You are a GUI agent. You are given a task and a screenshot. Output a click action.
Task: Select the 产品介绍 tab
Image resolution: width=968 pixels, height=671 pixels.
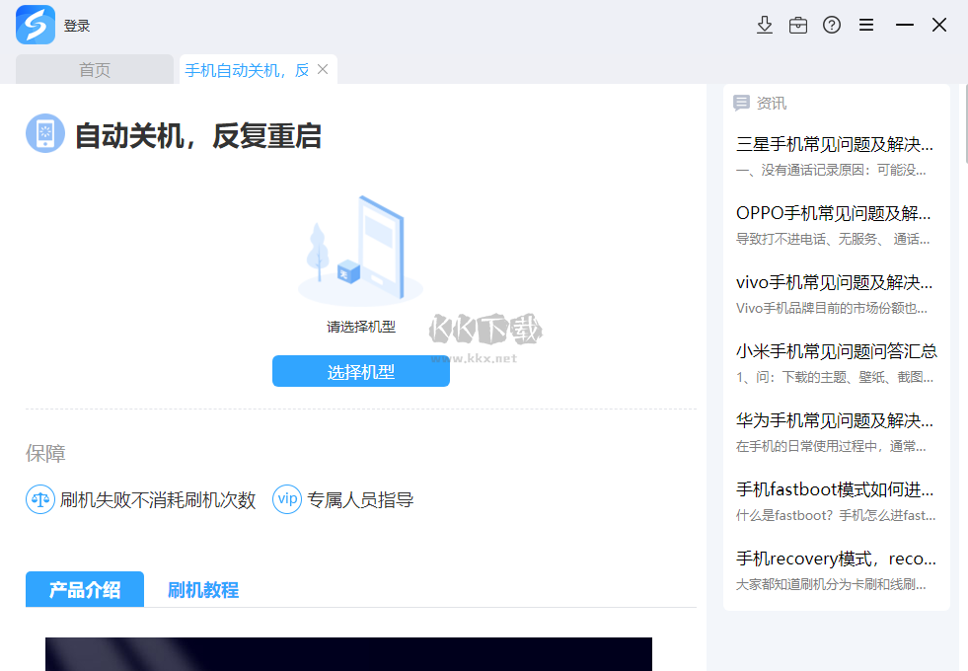point(84,589)
